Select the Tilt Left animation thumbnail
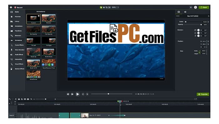The height and width of the screenshot is (124, 219). coord(33,42)
